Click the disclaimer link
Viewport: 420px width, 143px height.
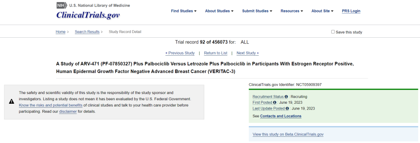tap(68, 112)
